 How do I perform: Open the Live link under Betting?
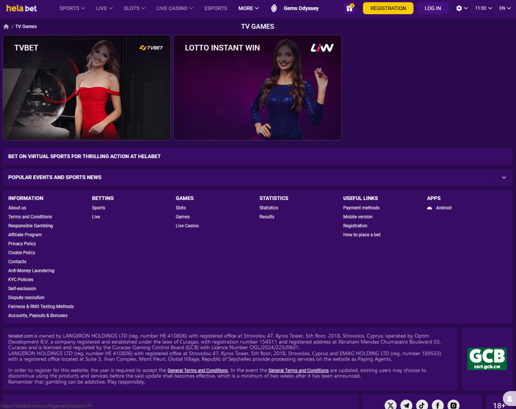pos(96,217)
